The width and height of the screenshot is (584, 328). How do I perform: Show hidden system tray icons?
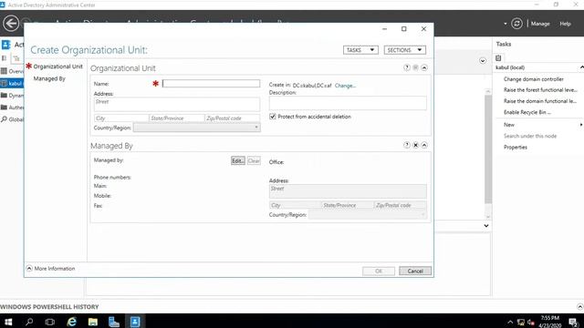(510, 322)
